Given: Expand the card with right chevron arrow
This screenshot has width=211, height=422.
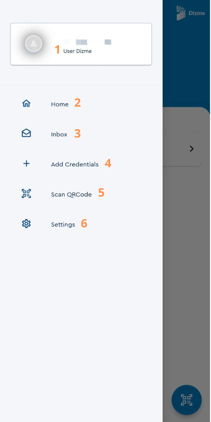Looking at the screenshot, I should [x=191, y=149].
